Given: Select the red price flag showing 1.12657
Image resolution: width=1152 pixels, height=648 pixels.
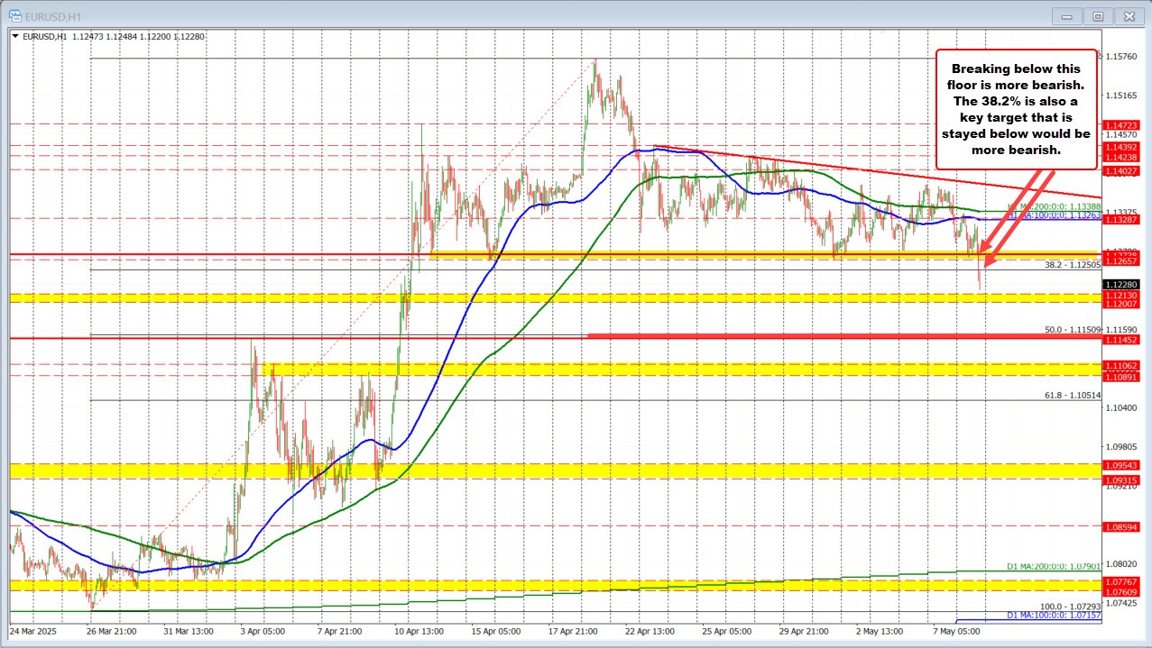Looking at the screenshot, I should [x=1121, y=262].
